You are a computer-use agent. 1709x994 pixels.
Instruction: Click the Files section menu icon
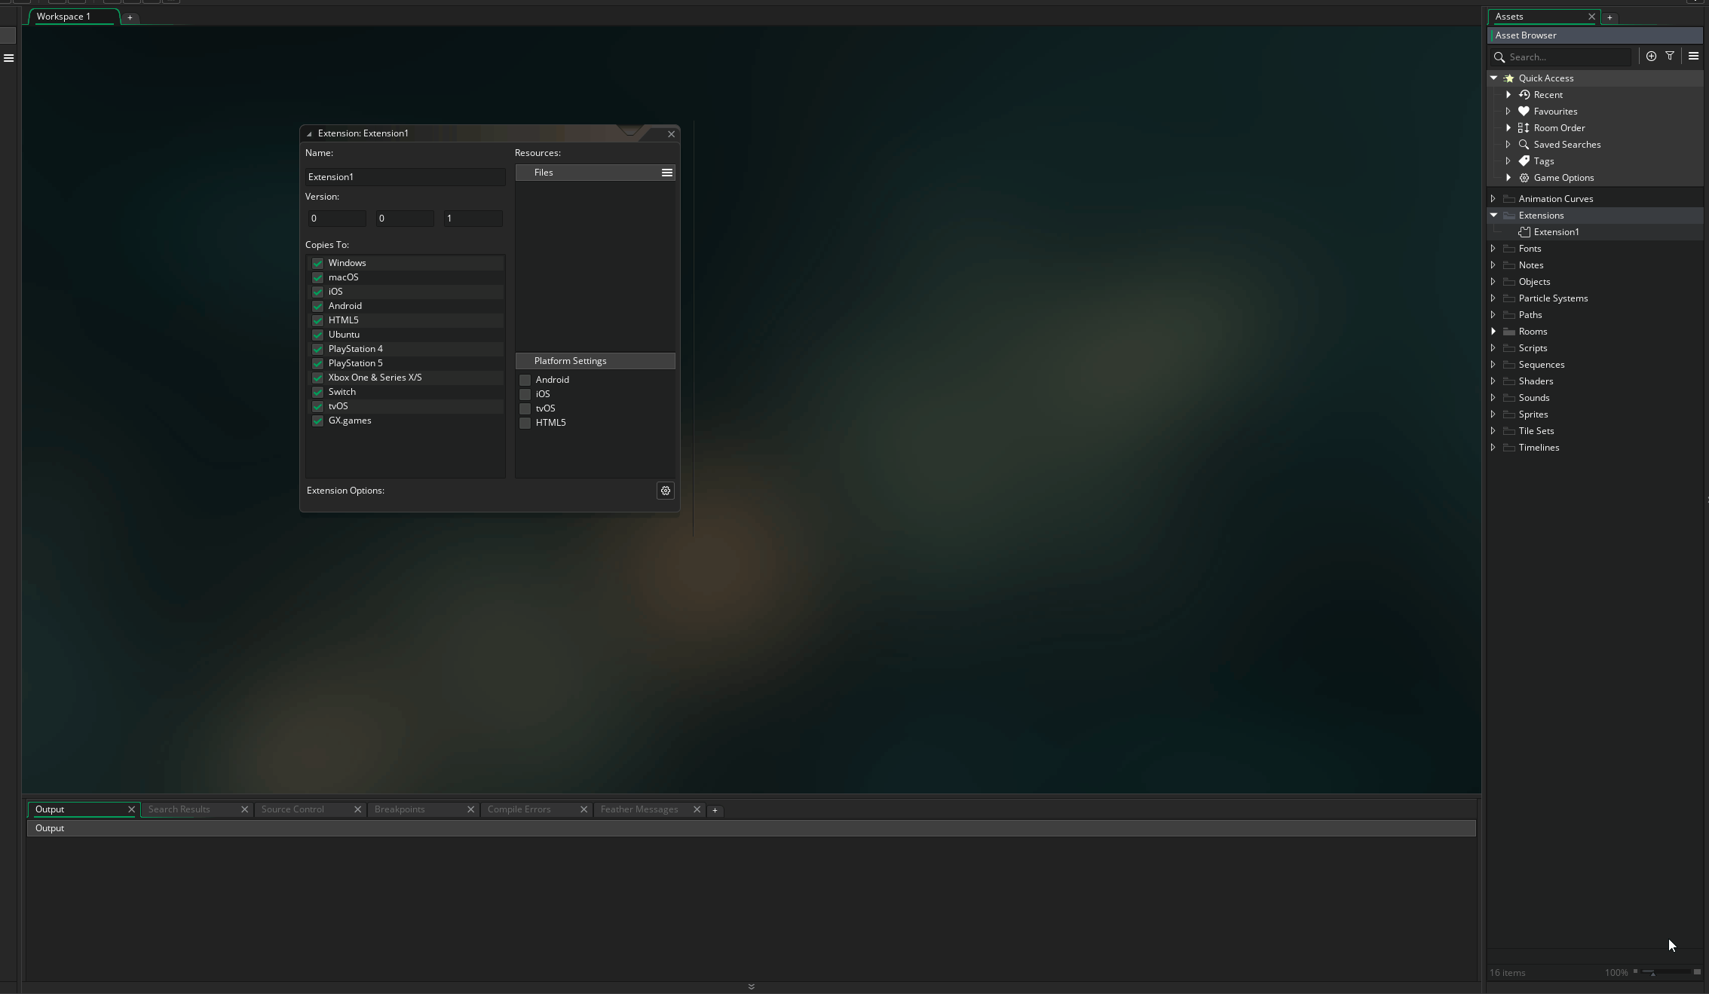pyautogui.click(x=666, y=172)
